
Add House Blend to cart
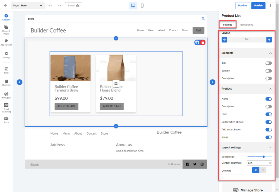point(112,106)
